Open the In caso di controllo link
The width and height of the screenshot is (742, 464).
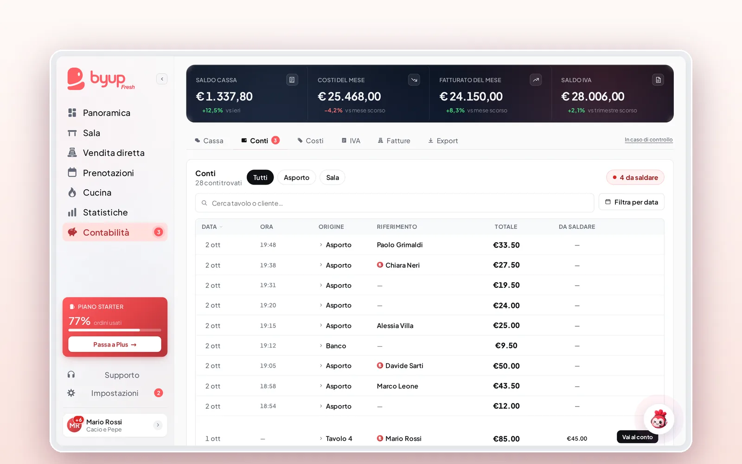[x=648, y=140]
